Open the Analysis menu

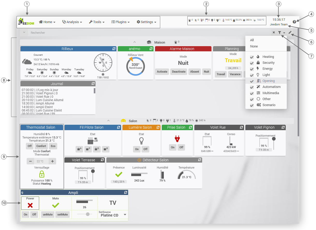click(x=72, y=22)
